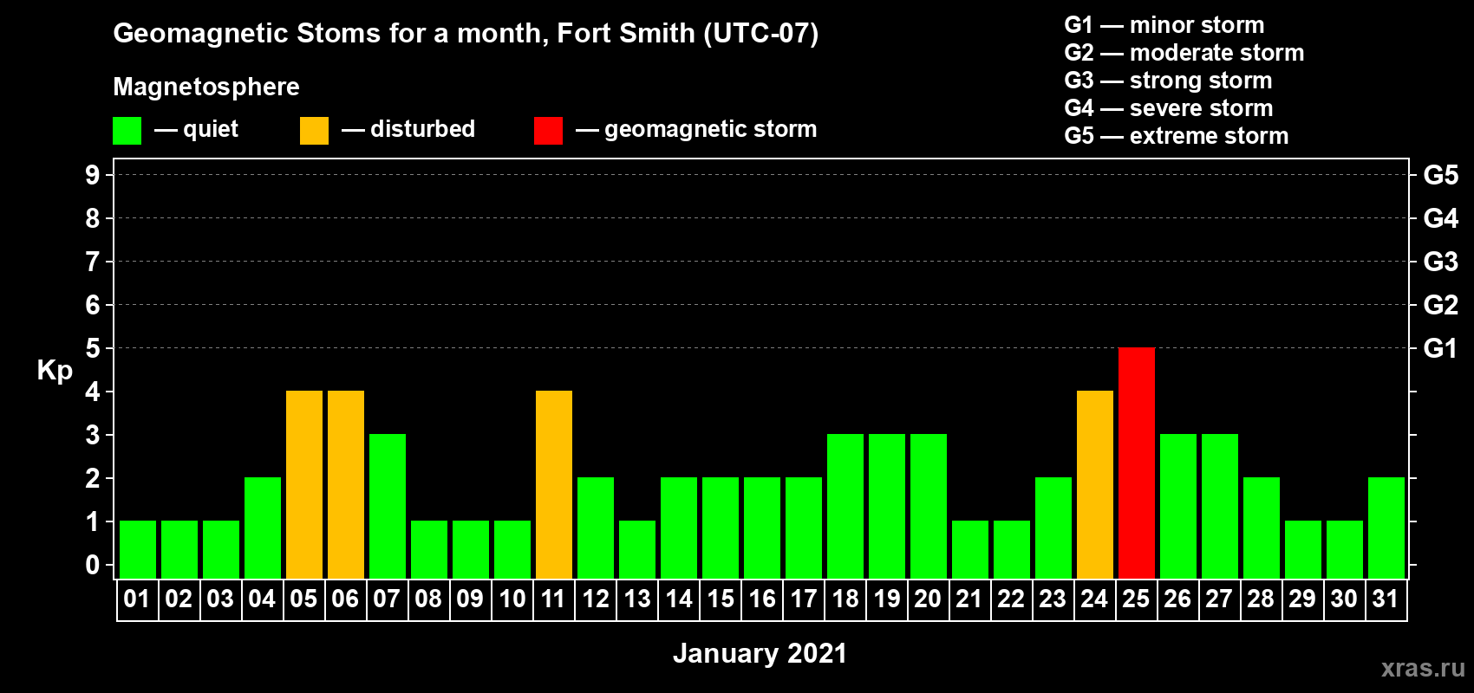Image resolution: width=1474 pixels, height=693 pixels.
Task: Click the 'G5 — extreme storm' legend line
Action: pos(1177,136)
